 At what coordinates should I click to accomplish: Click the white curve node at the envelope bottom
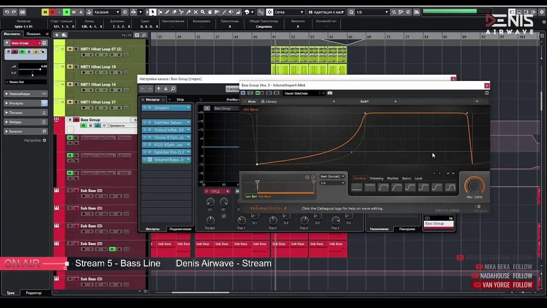pos(257,164)
